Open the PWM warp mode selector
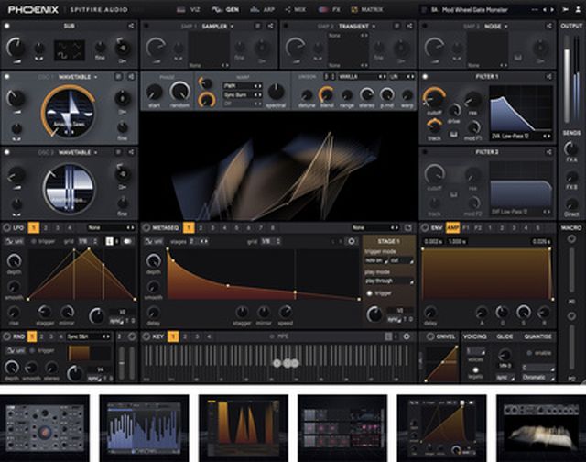Image resolution: width=586 pixels, height=462 pixels. tap(242, 86)
